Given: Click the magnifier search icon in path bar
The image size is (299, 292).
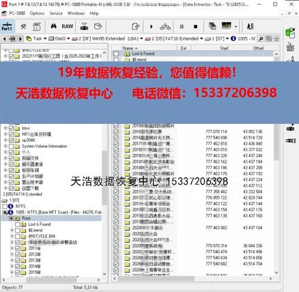Looking at the screenshot, I should [261, 39].
